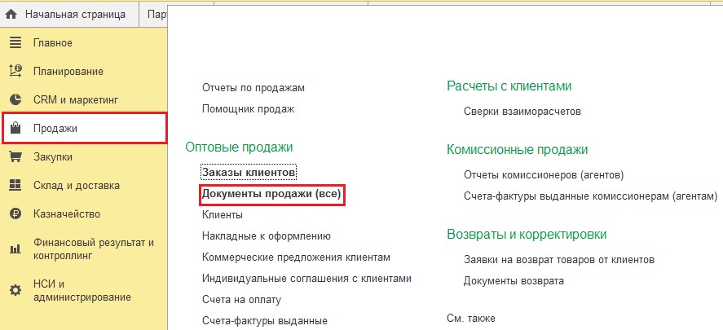Click the Казначейство ruble coin icon

(x=15, y=213)
